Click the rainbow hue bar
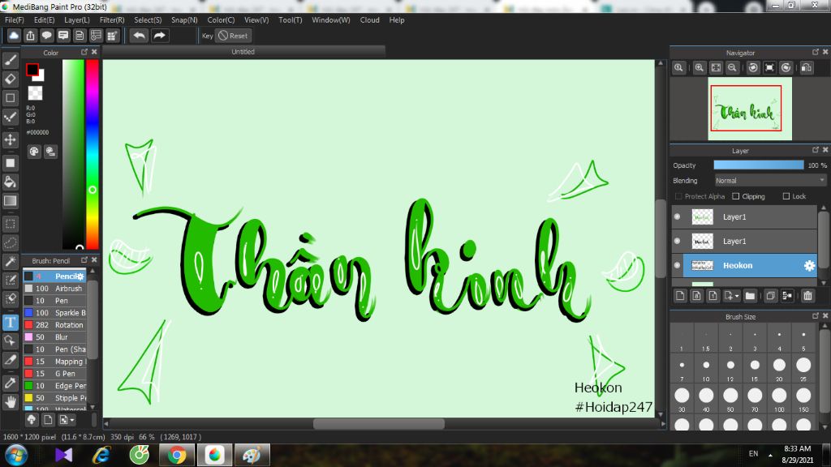 click(x=93, y=154)
